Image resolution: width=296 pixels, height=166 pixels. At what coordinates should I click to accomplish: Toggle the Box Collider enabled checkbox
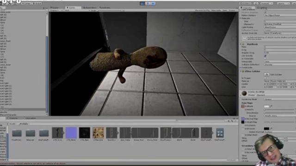(246, 71)
